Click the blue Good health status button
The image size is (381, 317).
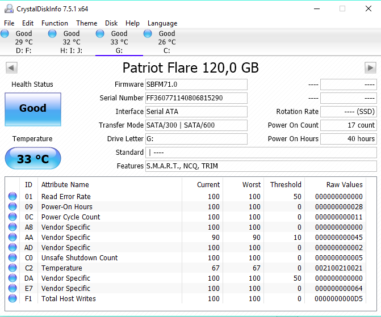[x=32, y=109]
